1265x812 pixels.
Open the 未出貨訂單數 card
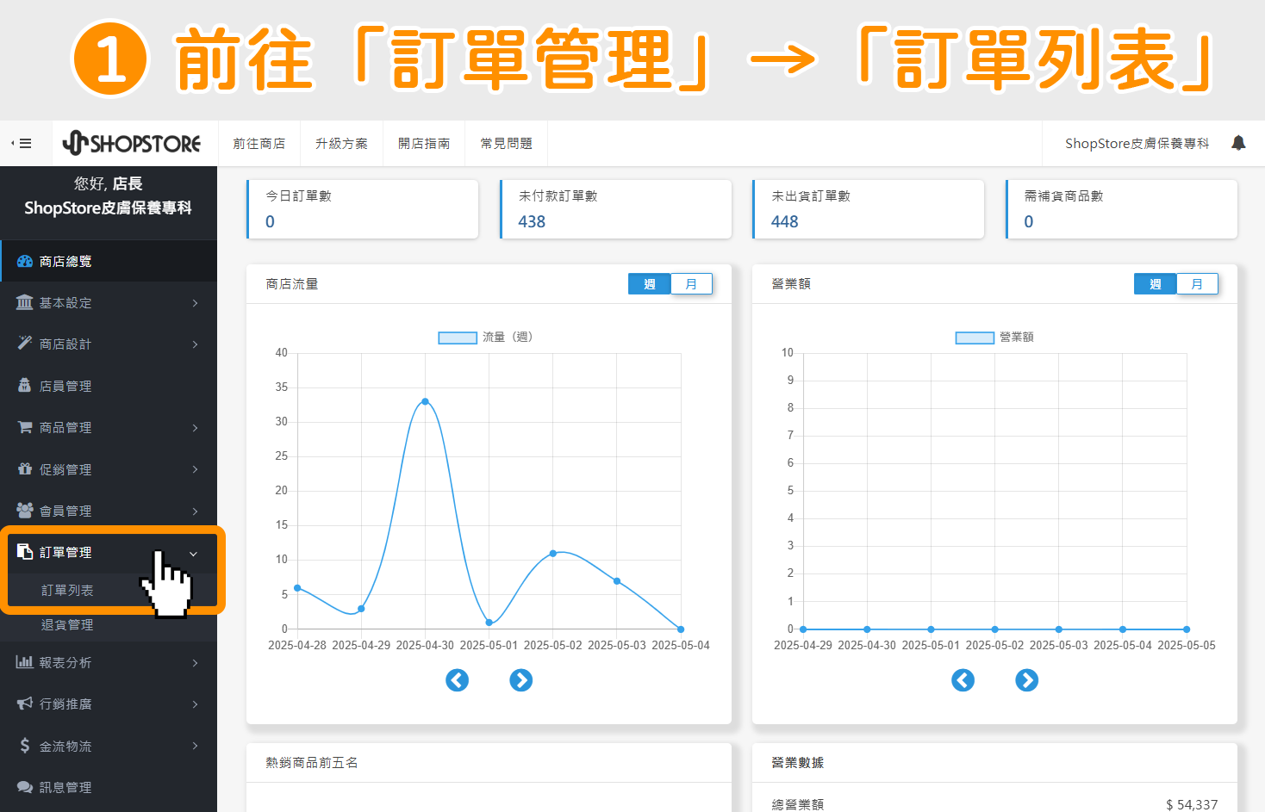[868, 209]
